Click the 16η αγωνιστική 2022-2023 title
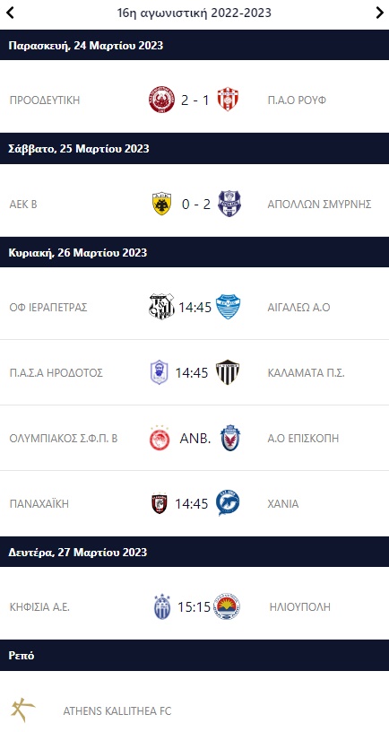The width and height of the screenshot is (389, 732). coord(194,13)
